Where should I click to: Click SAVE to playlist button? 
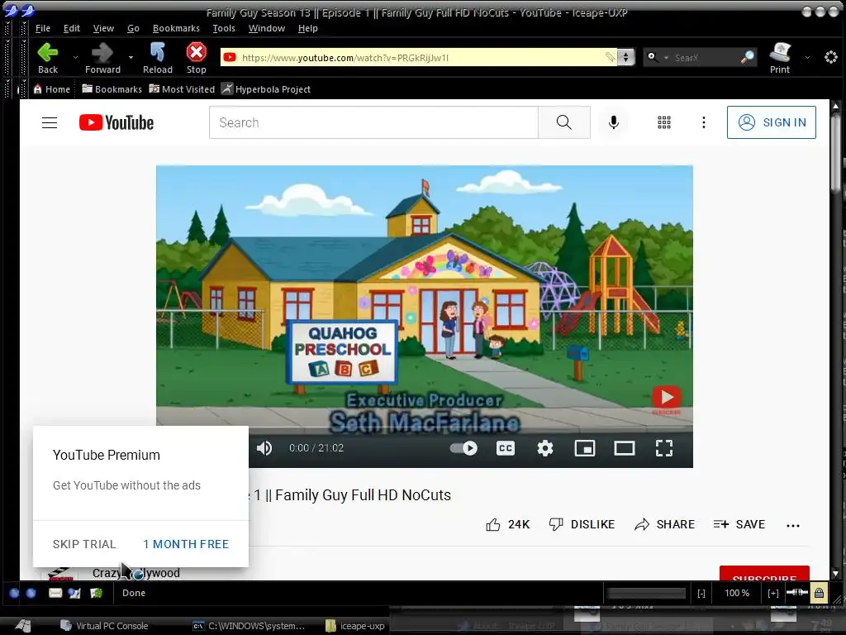(x=739, y=524)
